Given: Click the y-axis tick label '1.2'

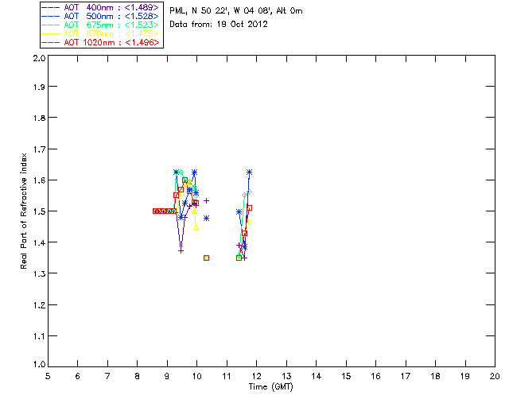Looking at the screenshot, I should point(39,305).
